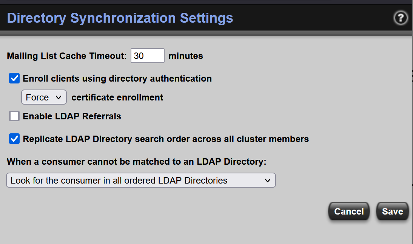Click the 'Enable LDAP Referrals' label text
Viewport: 413px width, 244px height.
click(x=72, y=116)
